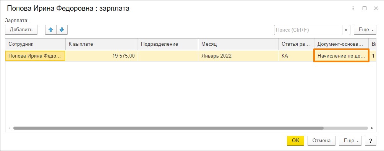
Task: Click the Добавить button
Action: click(x=21, y=30)
